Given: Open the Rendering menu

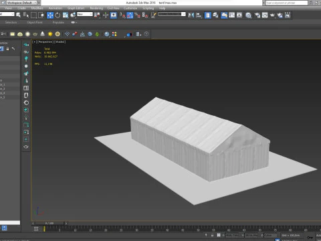Looking at the screenshot, I should [x=96, y=8].
